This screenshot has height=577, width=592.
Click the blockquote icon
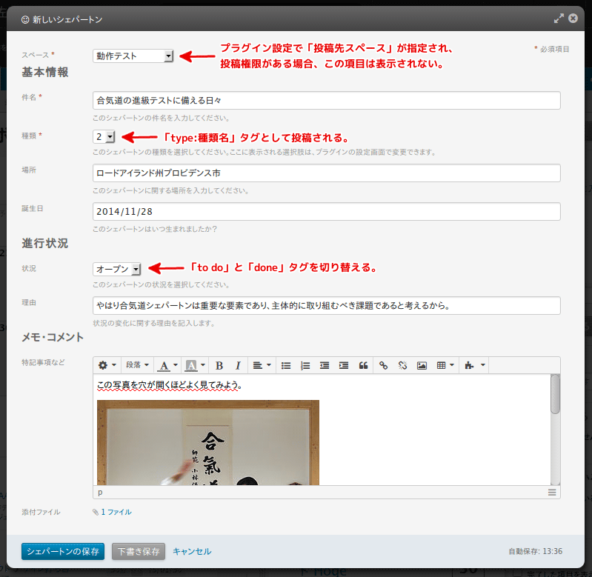pyautogui.click(x=363, y=365)
